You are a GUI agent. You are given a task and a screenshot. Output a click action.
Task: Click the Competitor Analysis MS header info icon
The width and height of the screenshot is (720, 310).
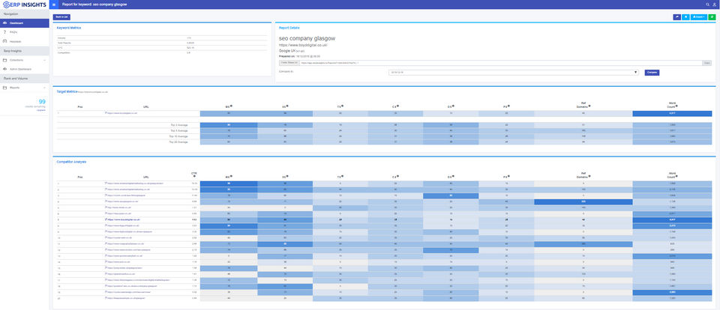point(232,176)
